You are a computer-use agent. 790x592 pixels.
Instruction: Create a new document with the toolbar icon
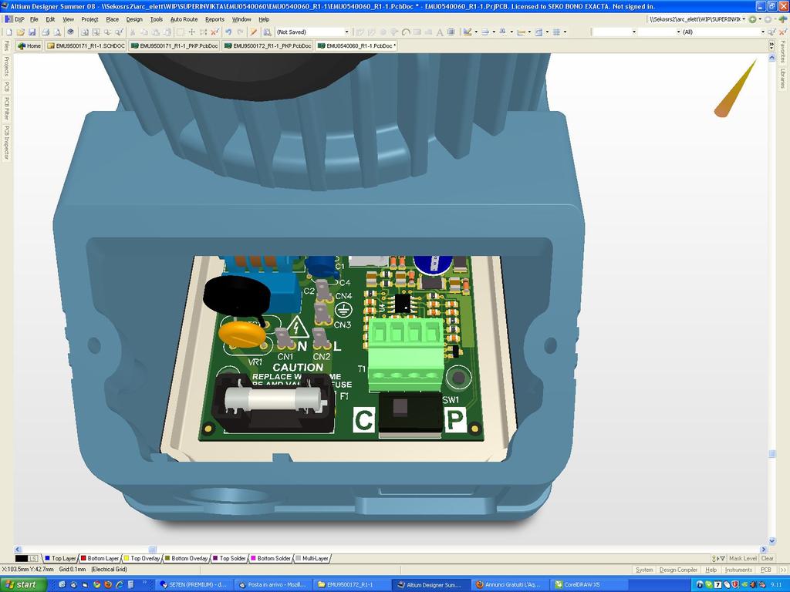point(9,32)
